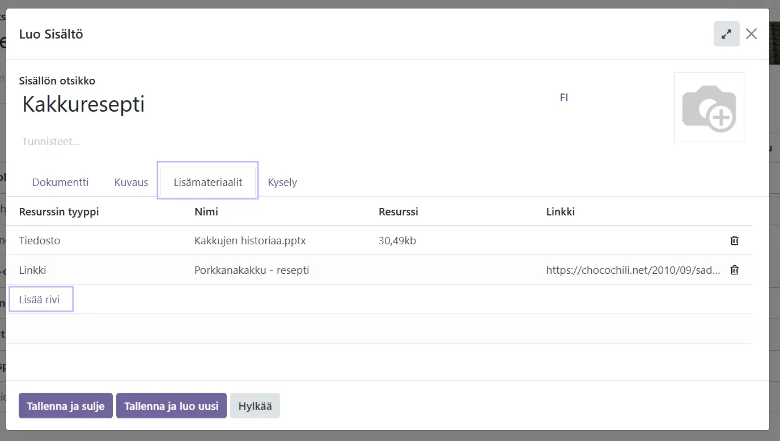This screenshot has width=780, height=441.
Task: Select the Lisämateriaalit tab
Action: pos(208,183)
